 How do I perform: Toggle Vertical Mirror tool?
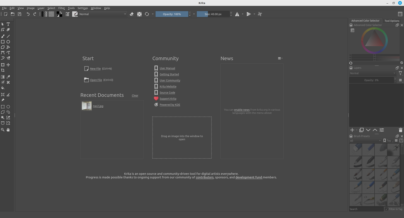(x=248, y=14)
